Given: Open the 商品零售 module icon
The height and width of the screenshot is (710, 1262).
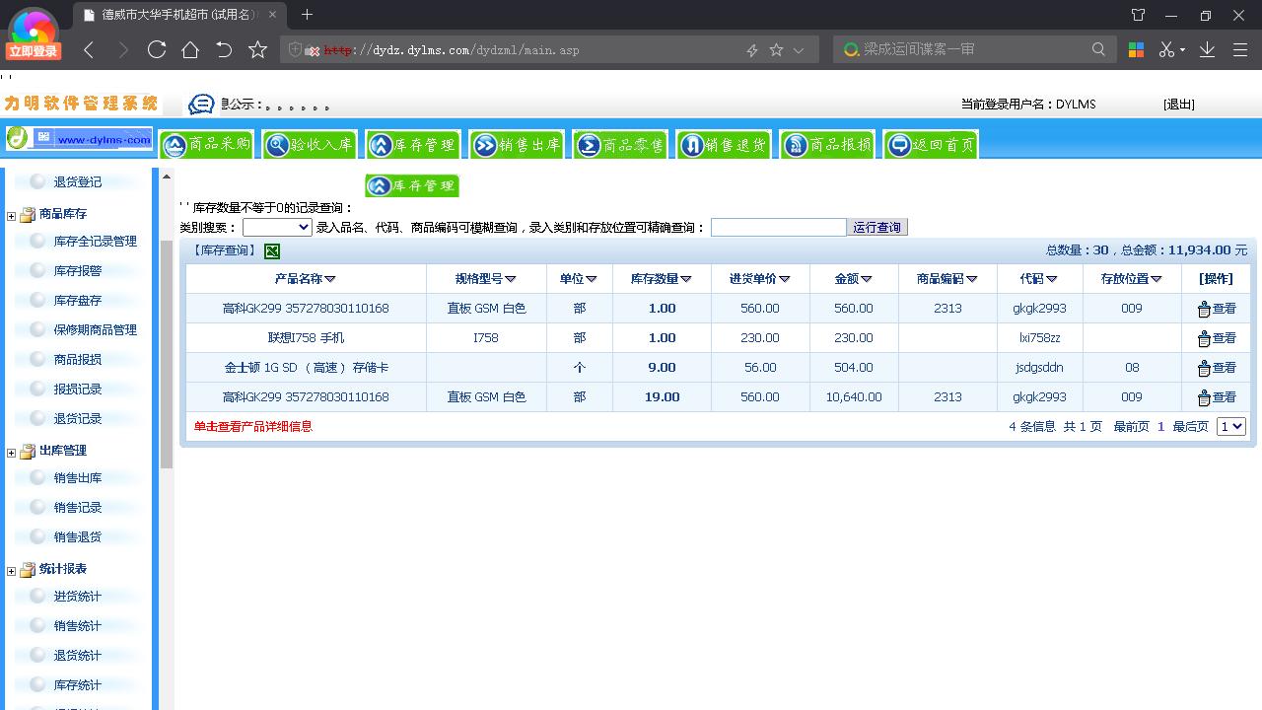Looking at the screenshot, I should click(620, 144).
